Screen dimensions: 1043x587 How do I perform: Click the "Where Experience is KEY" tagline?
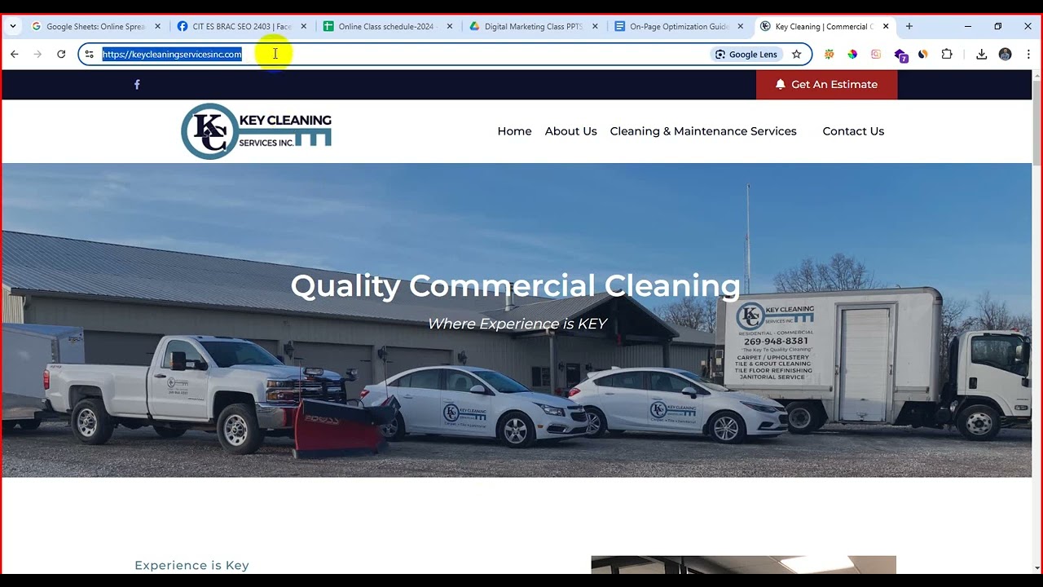click(517, 324)
